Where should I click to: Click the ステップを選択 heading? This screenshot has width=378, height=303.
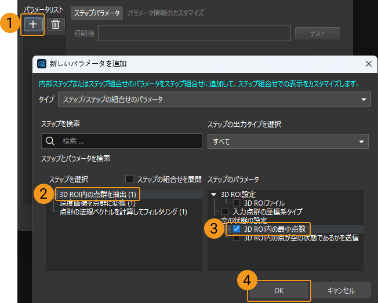click(x=69, y=180)
